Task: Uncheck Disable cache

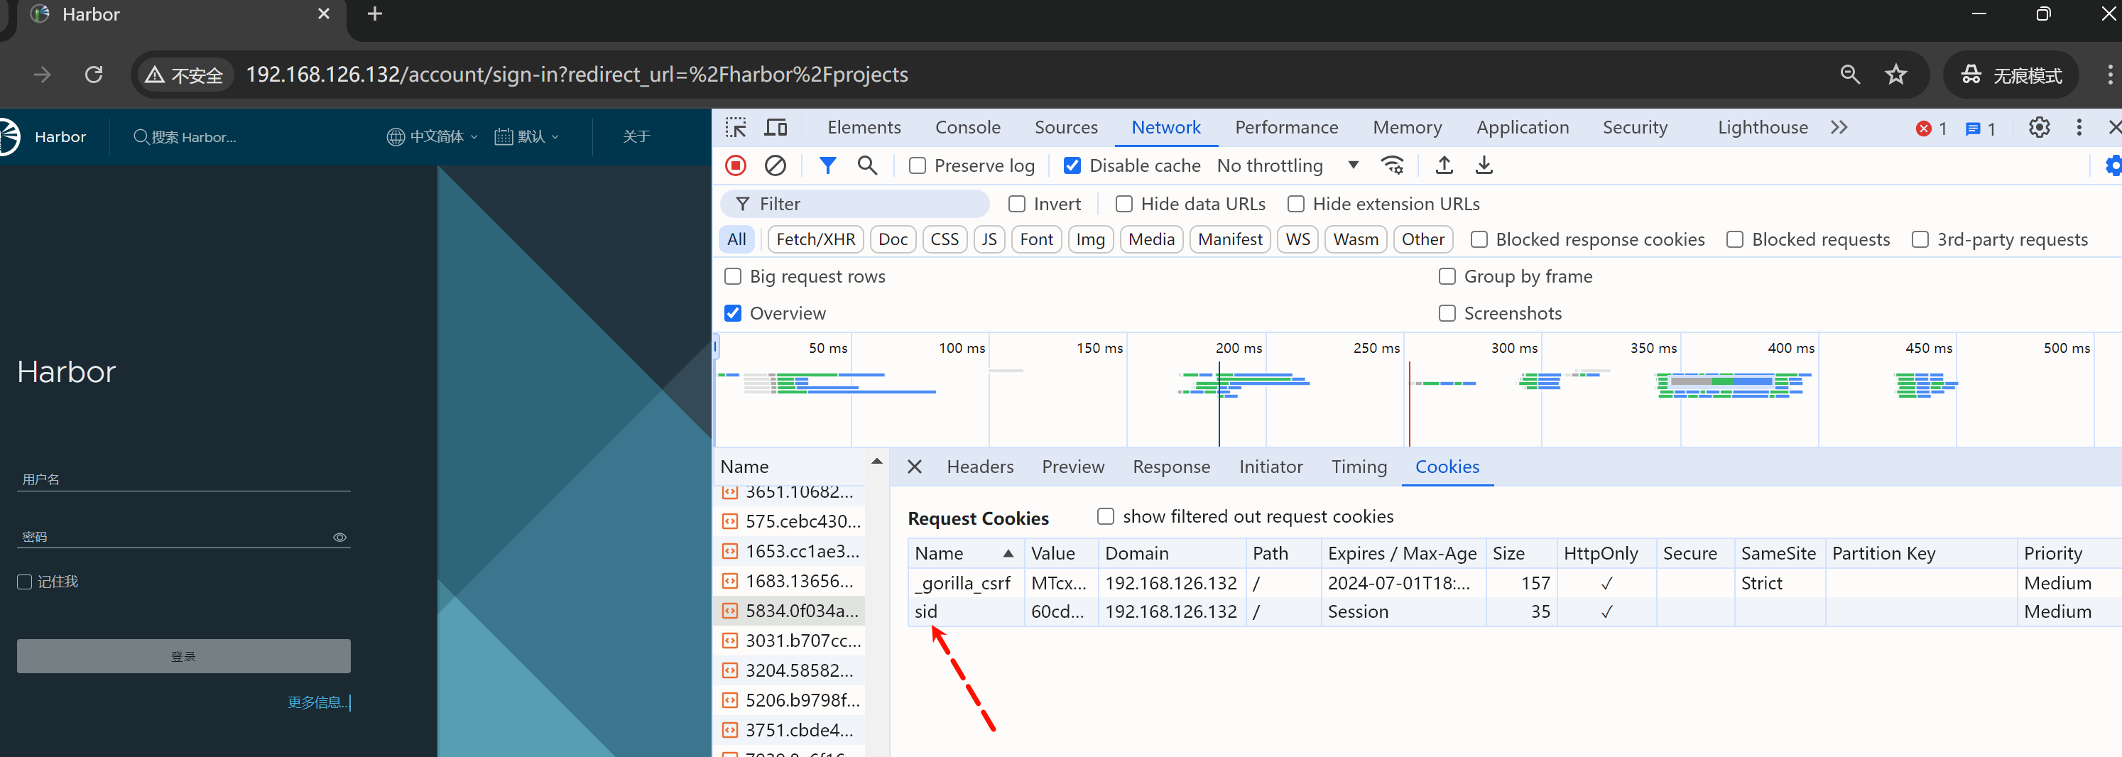Action: coord(1072,165)
